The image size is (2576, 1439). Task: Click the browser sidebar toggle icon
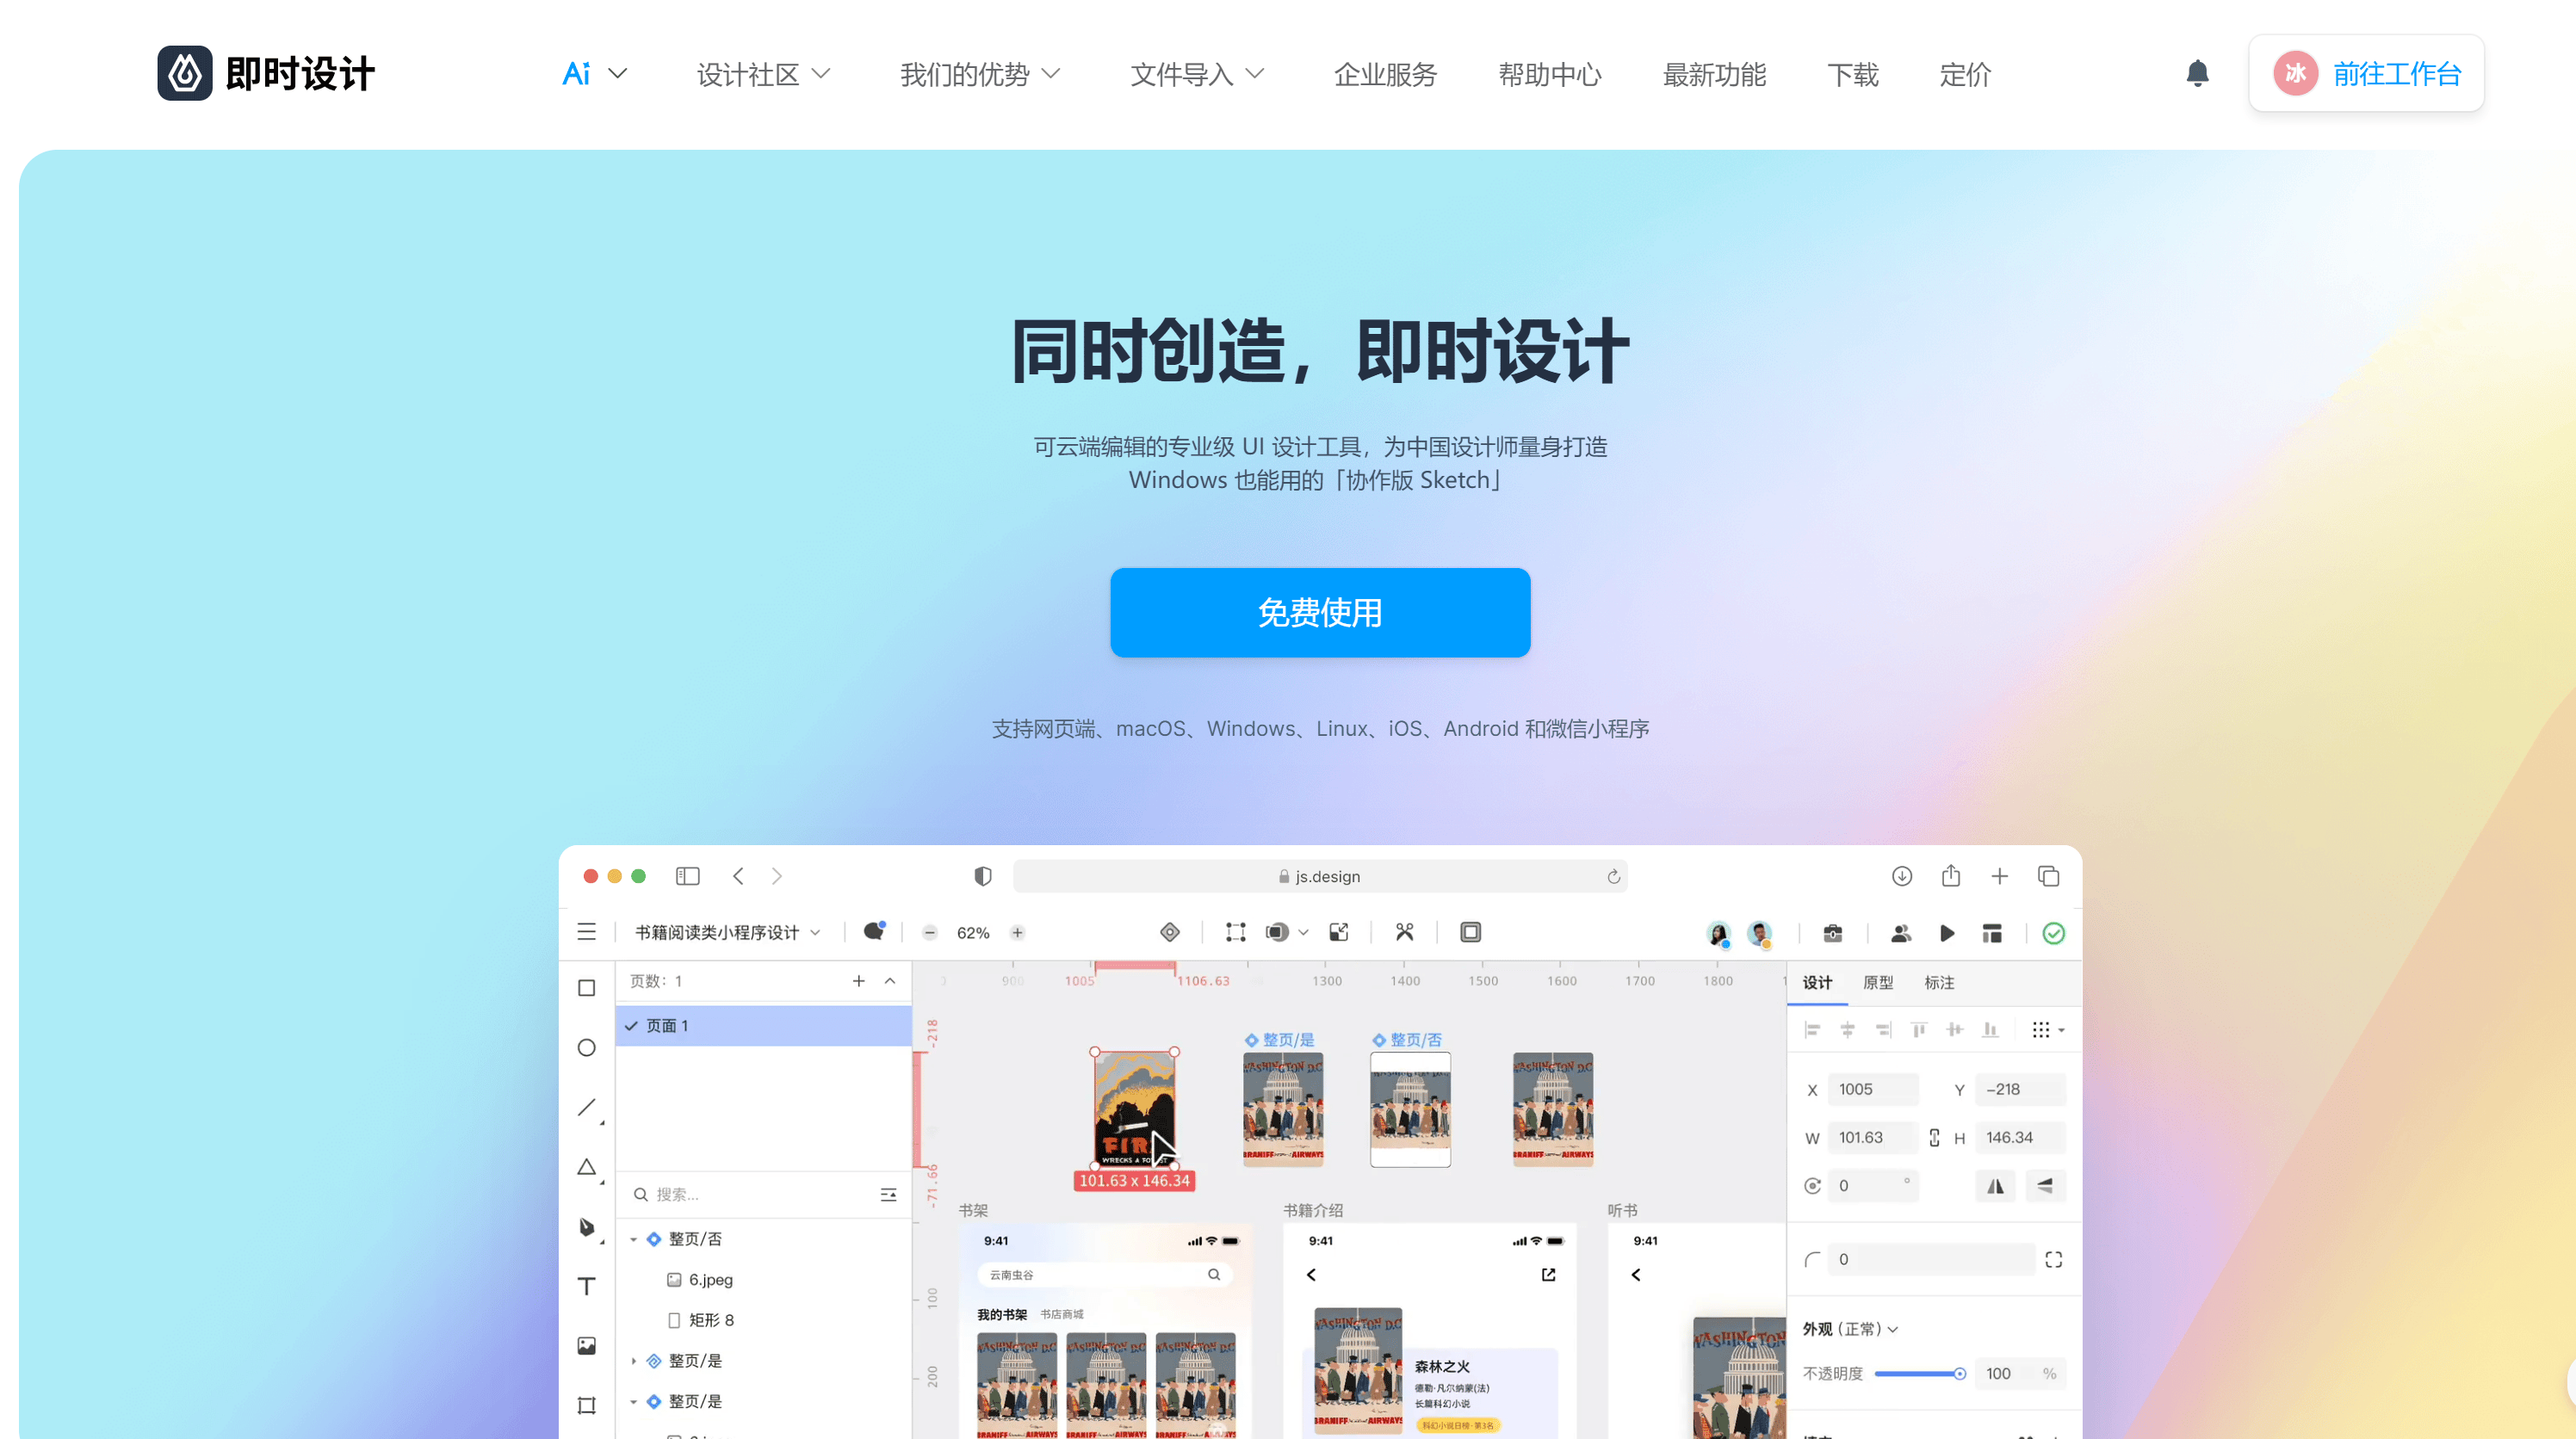(688, 875)
